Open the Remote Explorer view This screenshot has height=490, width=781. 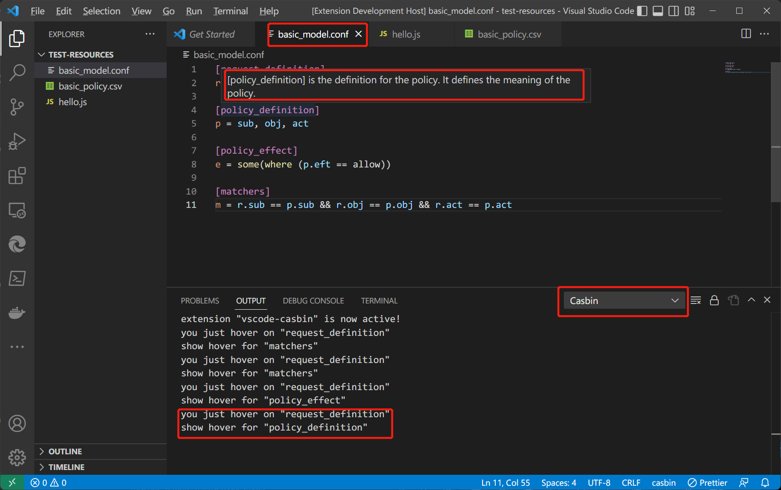click(x=17, y=210)
